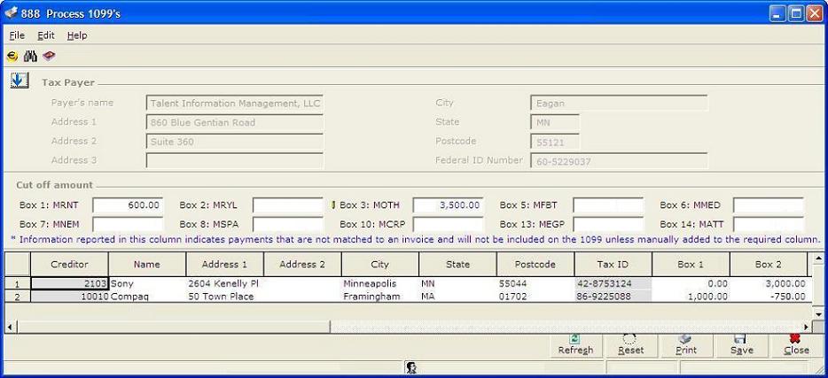This screenshot has height=378, width=828.
Task: Click the Box 2 value 3,000.00
Action: click(769, 283)
